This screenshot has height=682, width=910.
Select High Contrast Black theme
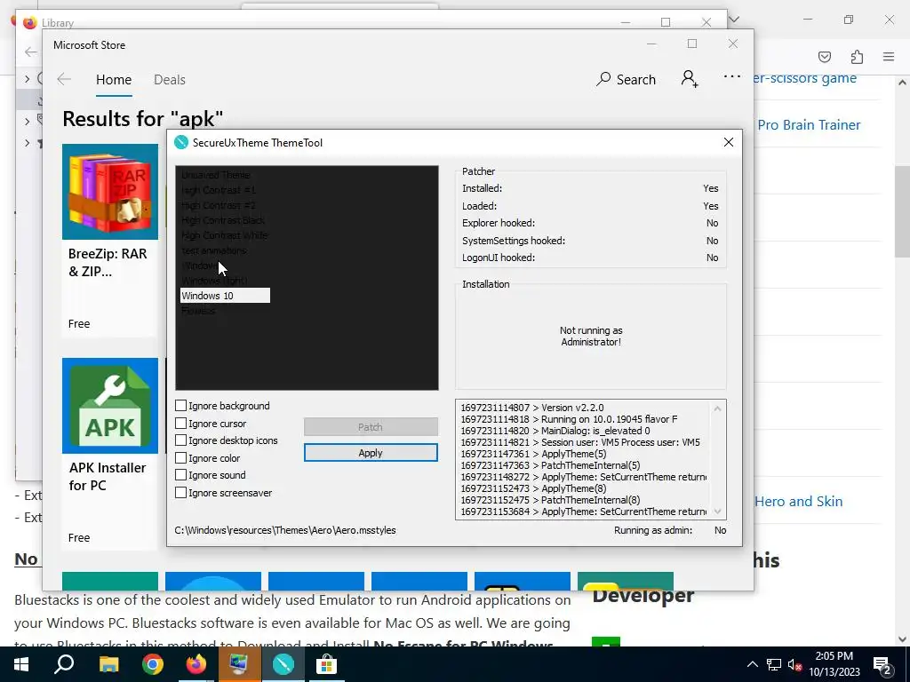pyautogui.click(x=223, y=220)
